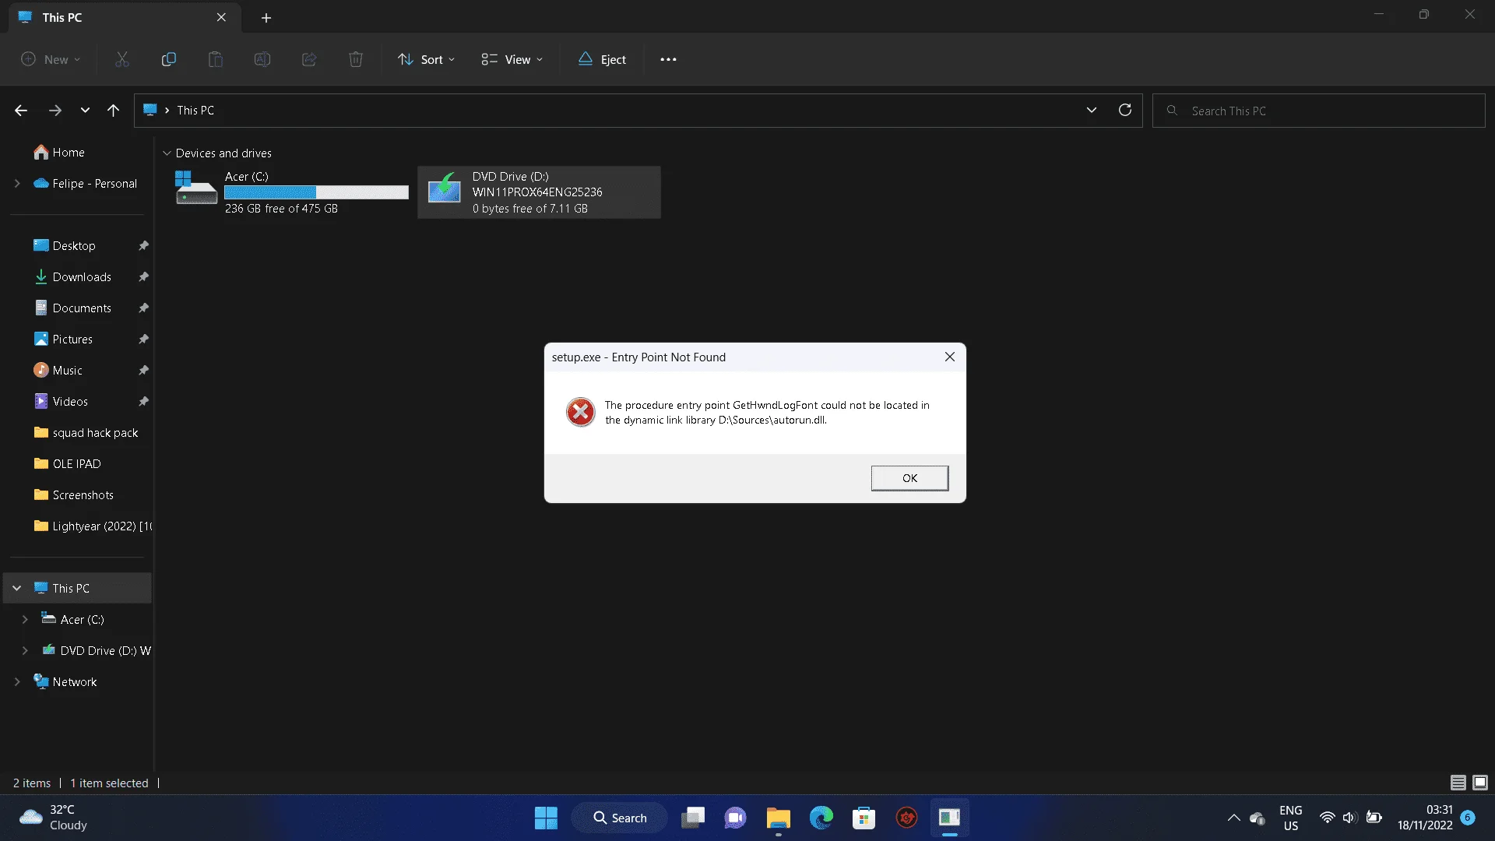Click the red taskbar app icon
This screenshot has height=841, width=1495.
(906, 818)
